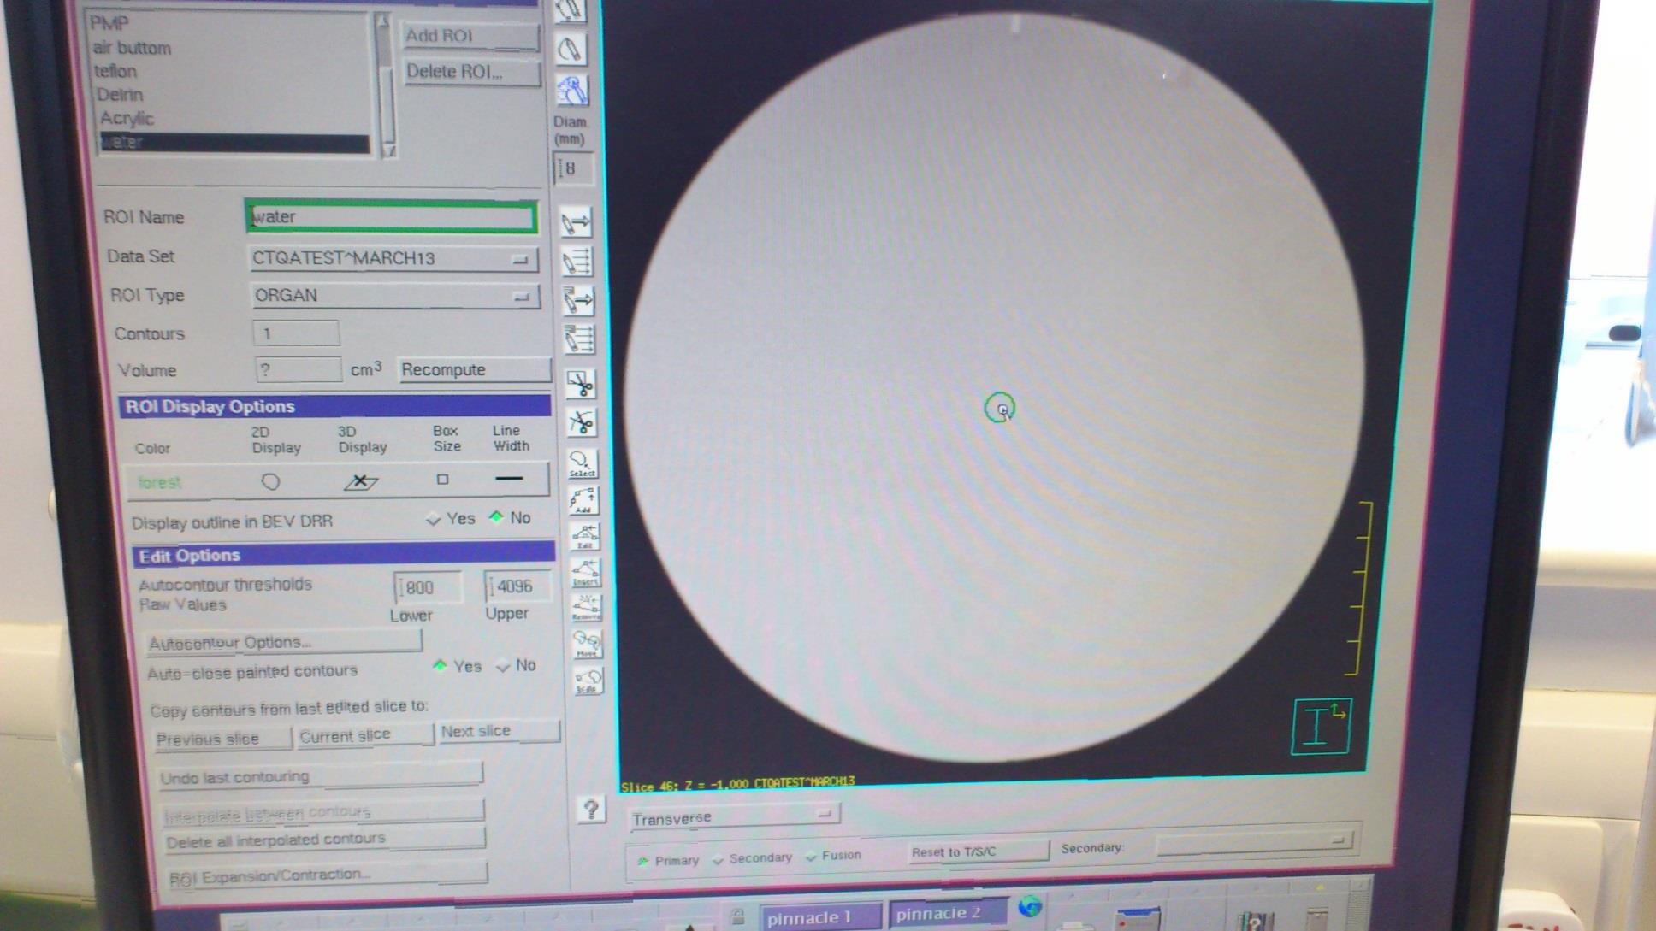Choose the Move contour tool
This screenshot has width=1656, height=931.
click(587, 643)
